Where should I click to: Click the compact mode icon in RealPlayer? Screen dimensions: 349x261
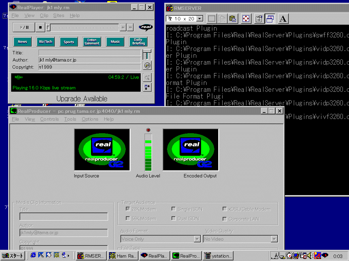147,87
